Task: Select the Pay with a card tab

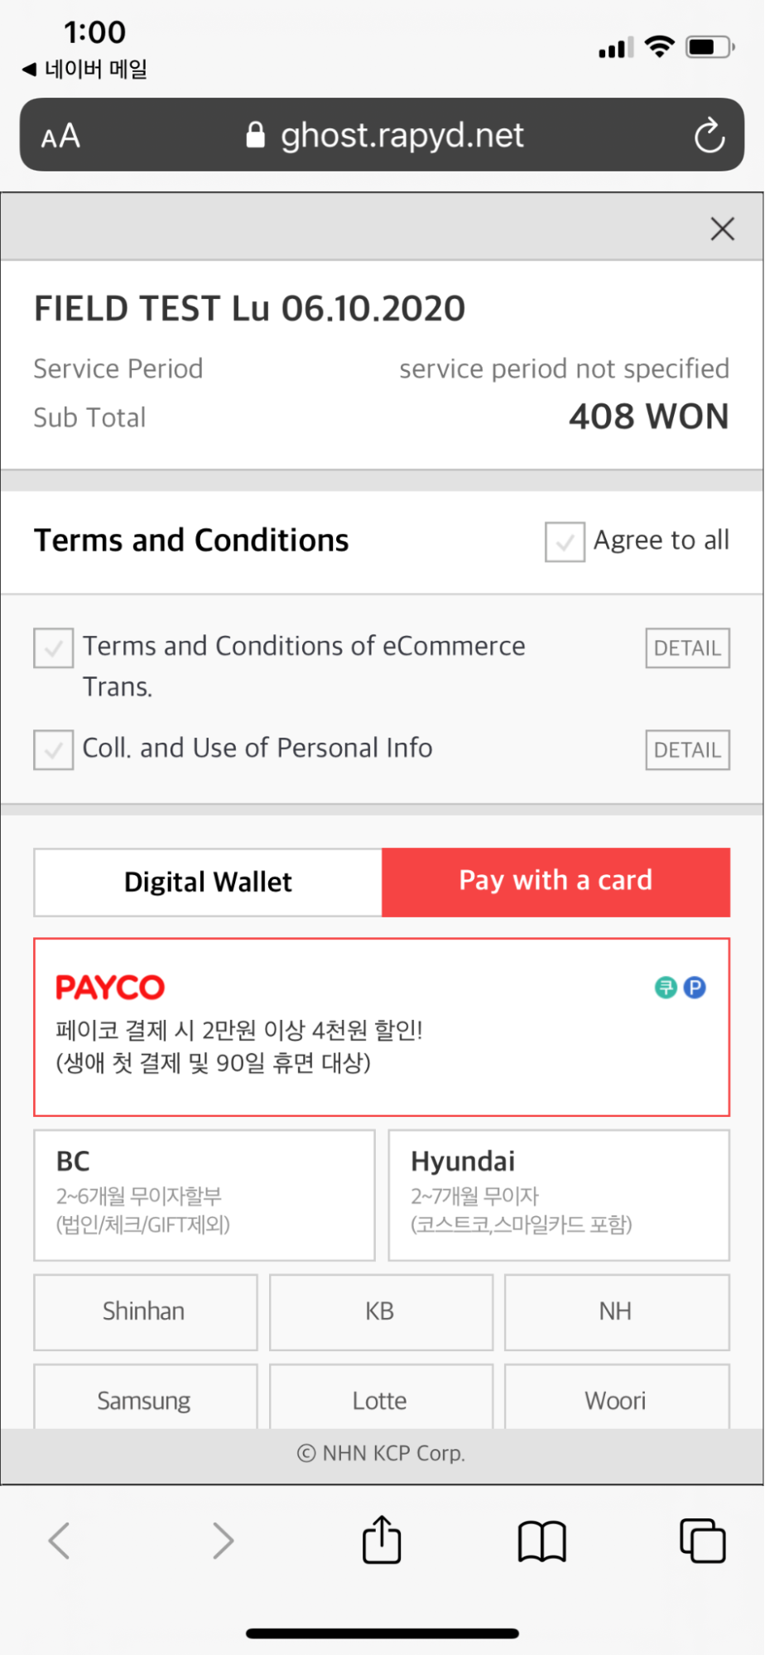Action: [556, 882]
